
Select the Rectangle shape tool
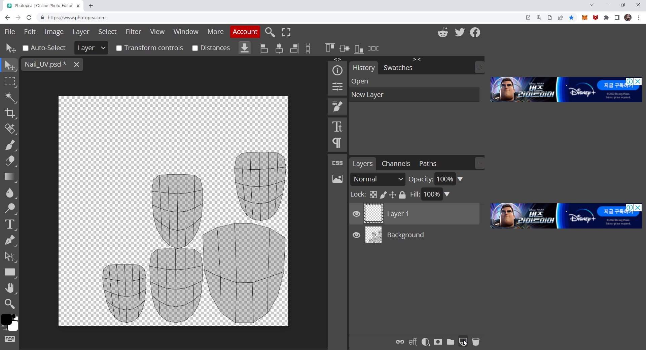(10, 272)
